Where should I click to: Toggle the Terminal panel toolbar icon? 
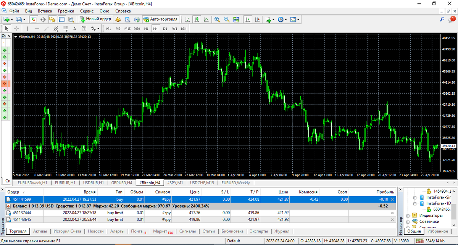coord(61,19)
